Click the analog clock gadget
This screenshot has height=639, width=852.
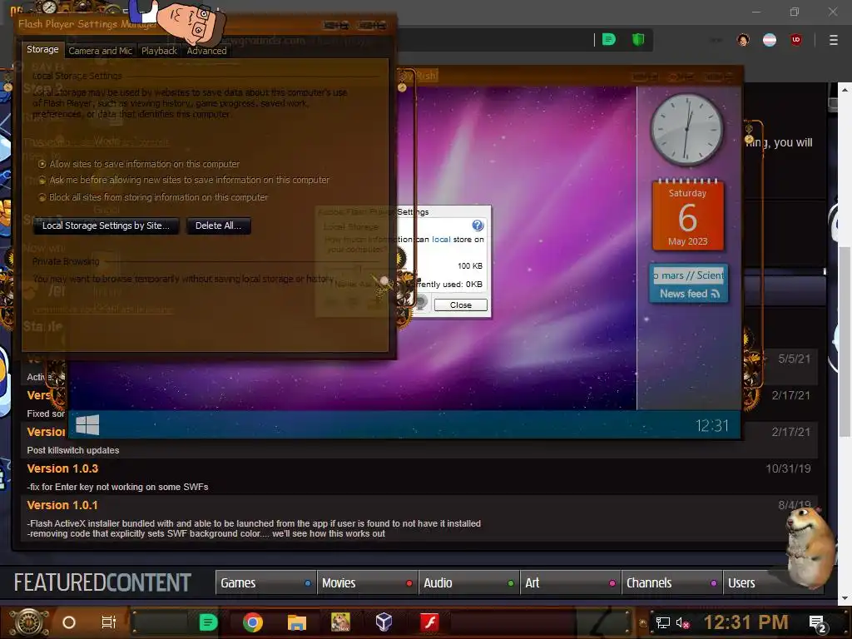[686, 129]
